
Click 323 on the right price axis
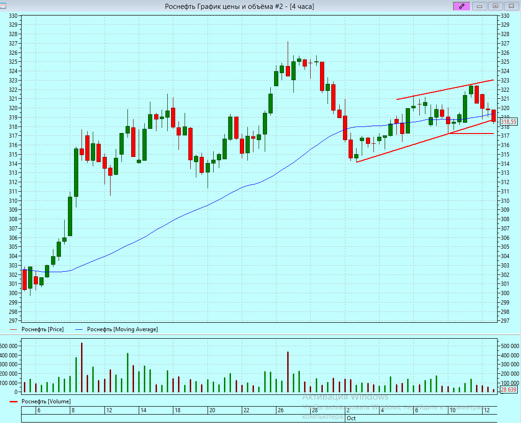click(505, 81)
